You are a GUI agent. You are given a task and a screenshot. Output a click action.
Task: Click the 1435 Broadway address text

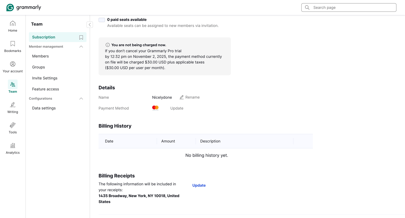click(139, 199)
